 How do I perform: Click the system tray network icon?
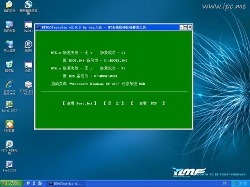236,183
